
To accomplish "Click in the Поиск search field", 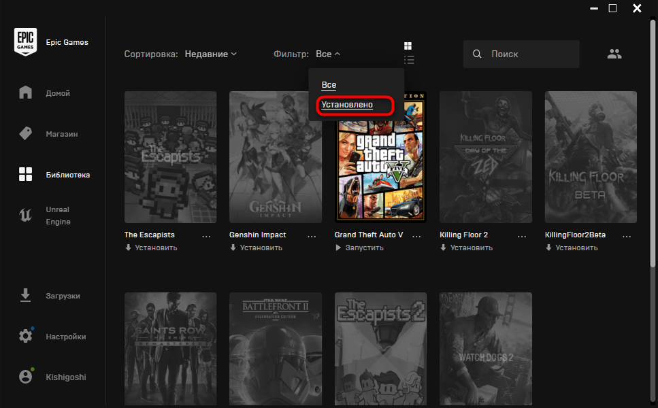I will [x=521, y=54].
